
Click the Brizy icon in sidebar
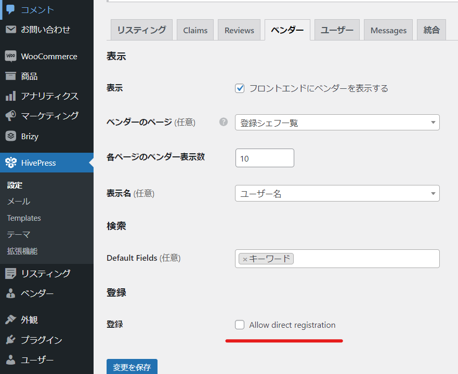coord(10,136)
